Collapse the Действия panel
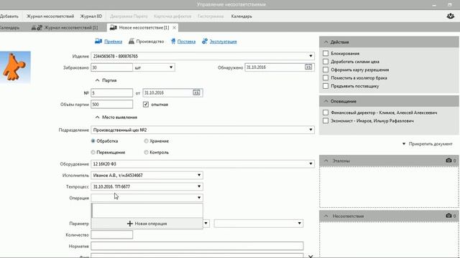Image resolution: width=460 pixels, height=258 pixels. click(x=326, y=42)
